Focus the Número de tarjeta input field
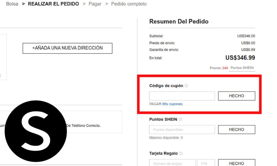Image resolution: width=277 pixels, height=166 pixels. coord(172,163)
